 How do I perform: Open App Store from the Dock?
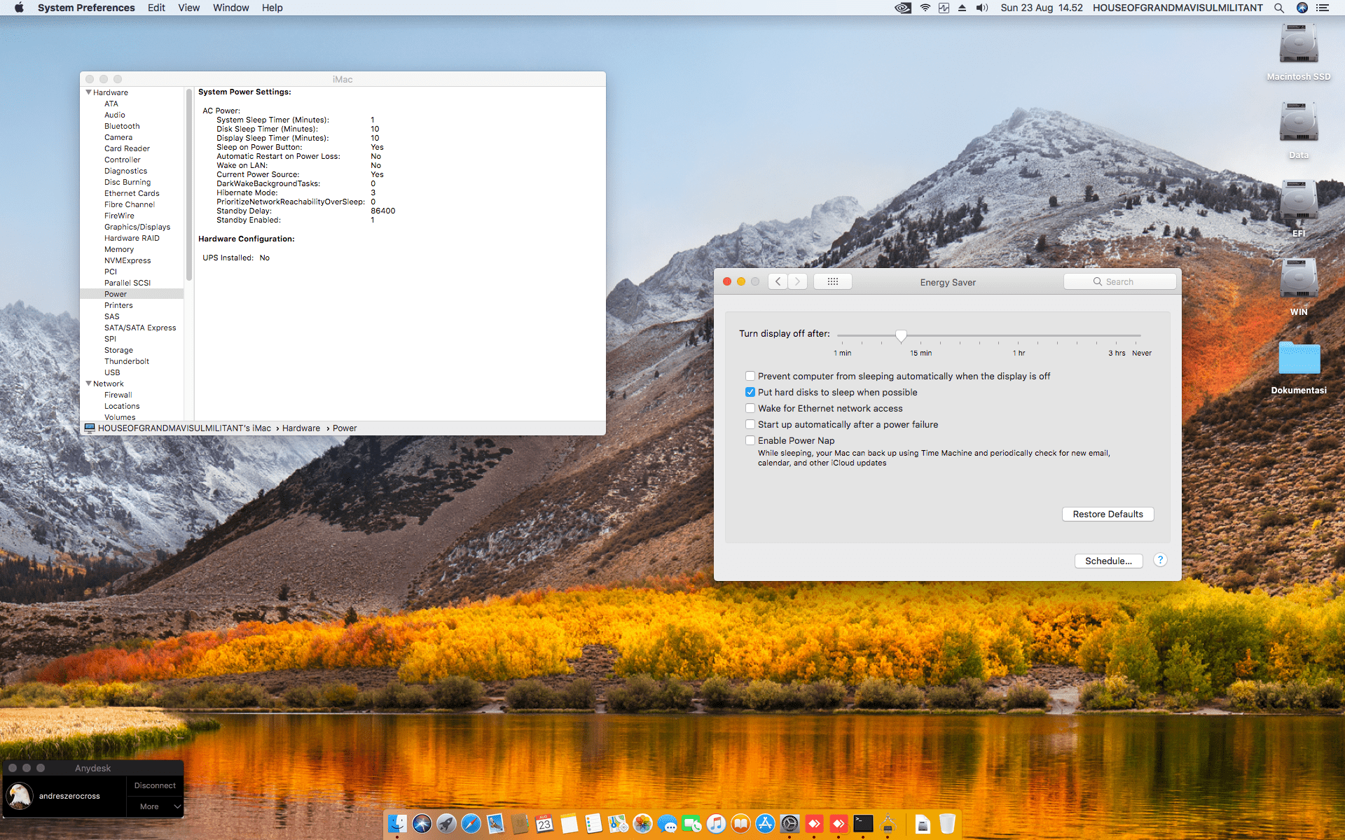765,824
